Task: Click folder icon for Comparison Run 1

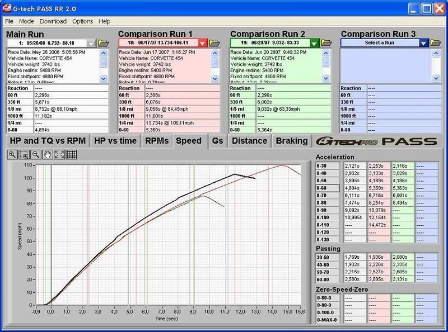Action: [216, 43]
